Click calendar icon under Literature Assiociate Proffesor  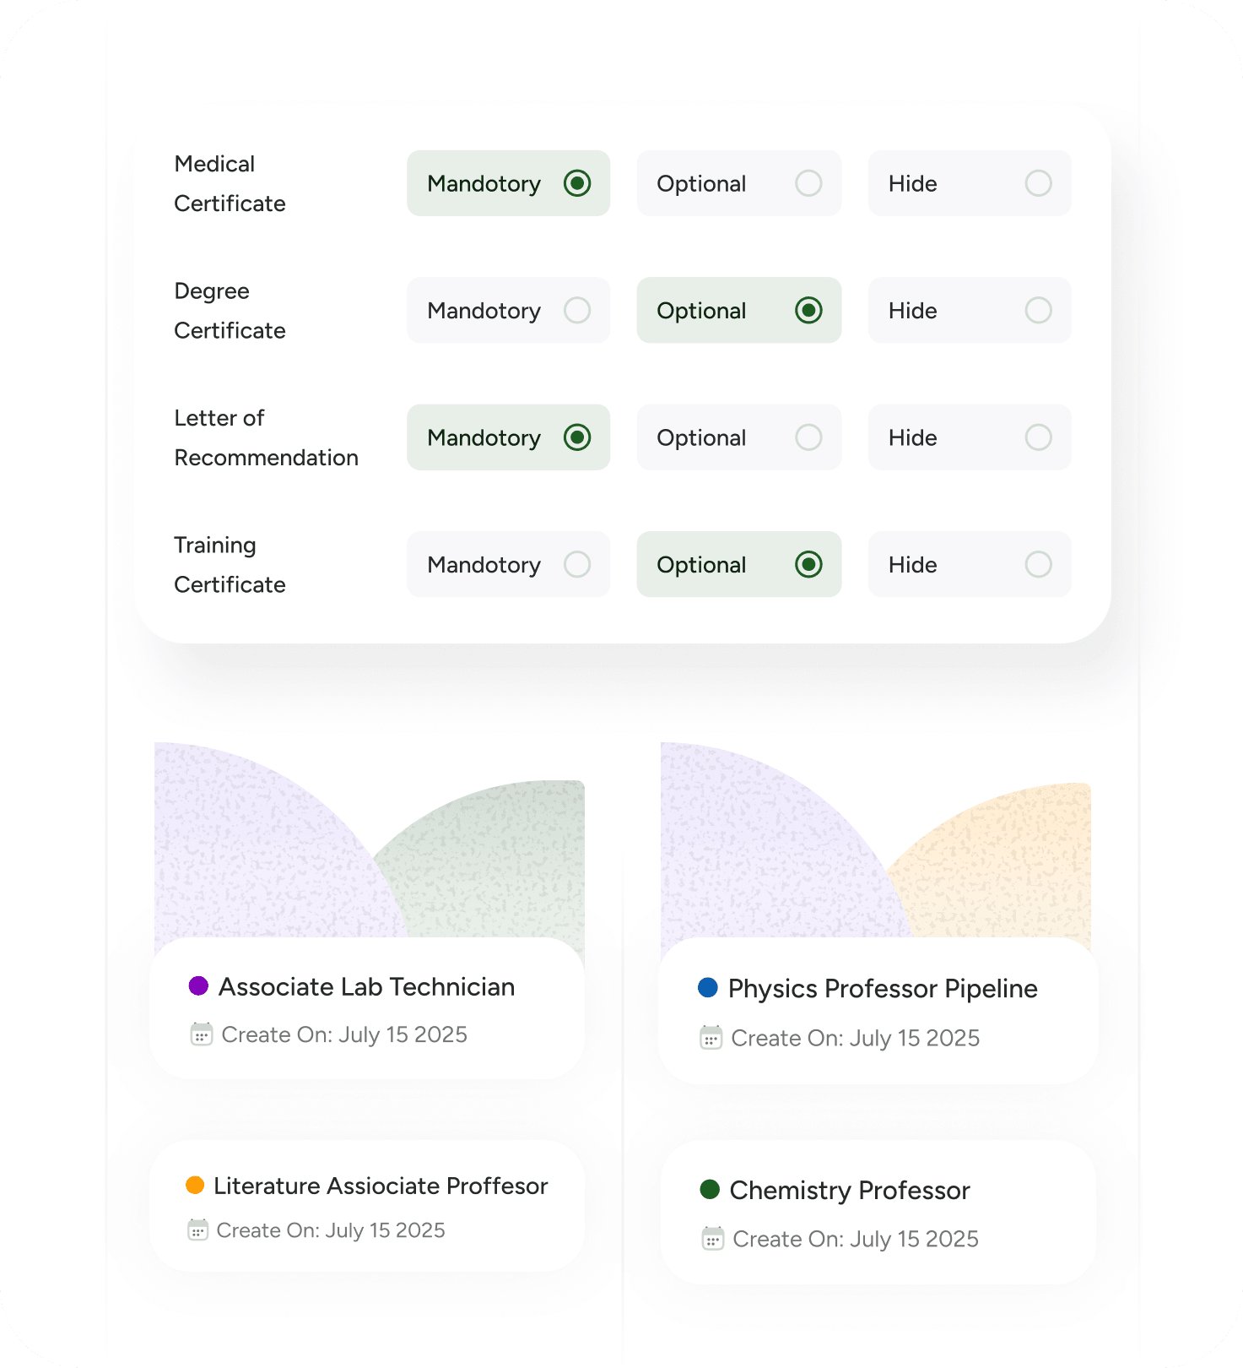point(197,1230)
